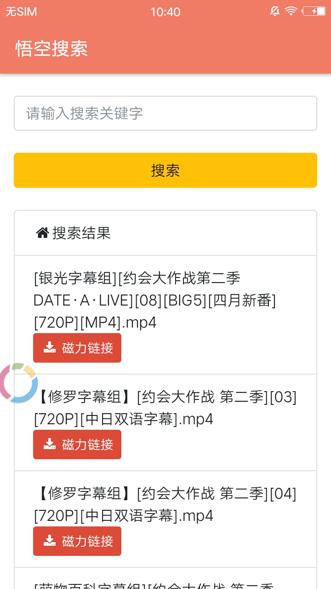Tap the download icon on the third result's button

click(50, 541)
